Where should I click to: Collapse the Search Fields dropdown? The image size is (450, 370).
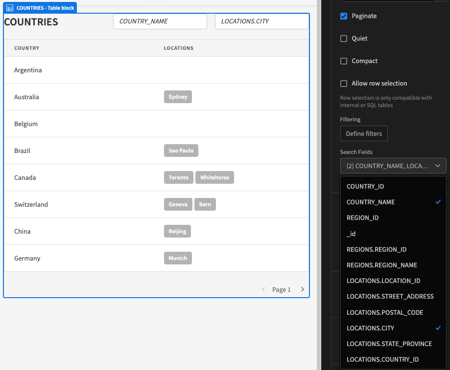393,166
